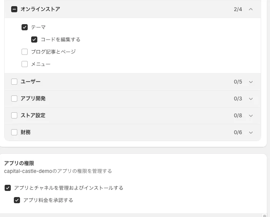The width and height of the screenshot is (270, 217).
Task: Check the アプリ開発 group checkbox
Action: 14,99
